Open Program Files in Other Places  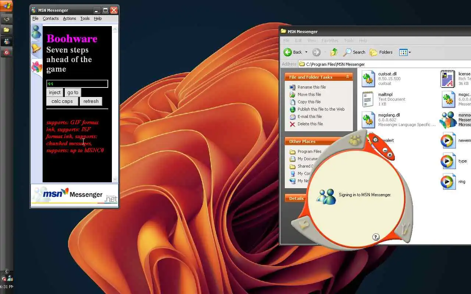click(305, 151)
